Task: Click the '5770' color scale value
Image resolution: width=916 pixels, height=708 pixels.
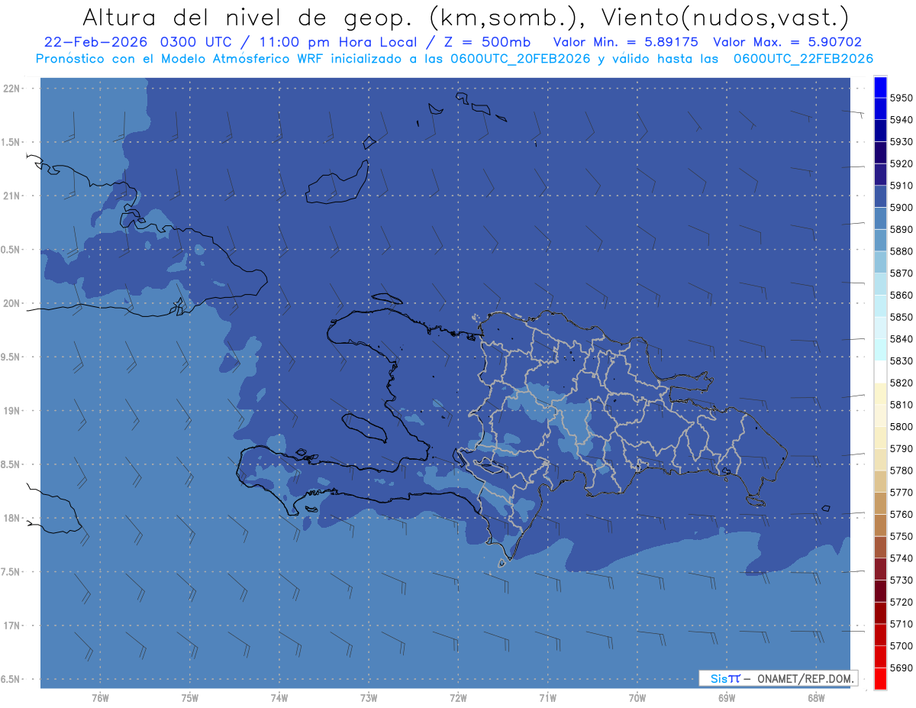Action: pos(901,493)
